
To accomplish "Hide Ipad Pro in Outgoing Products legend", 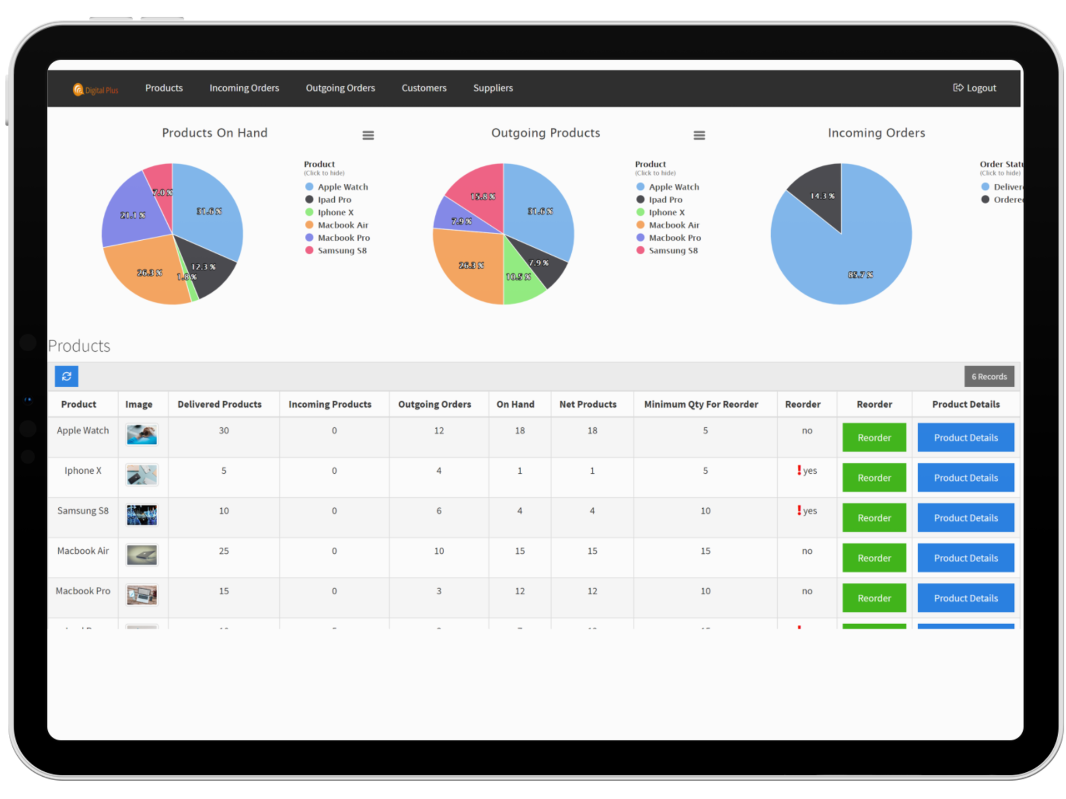I will click(x=659, y=200).
